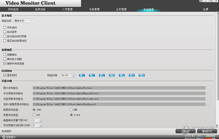Click the scrollbar up arrow
The image size is (219, 139).
point(217,13)
